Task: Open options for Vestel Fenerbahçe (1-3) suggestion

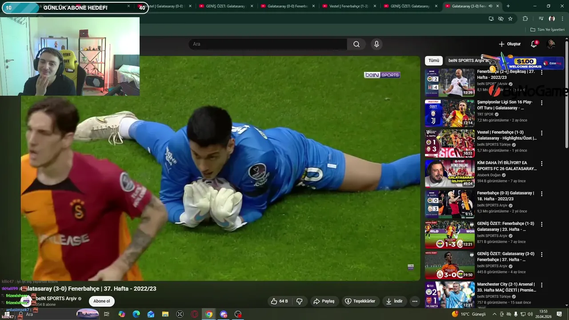Action: [x=541, y=133]
